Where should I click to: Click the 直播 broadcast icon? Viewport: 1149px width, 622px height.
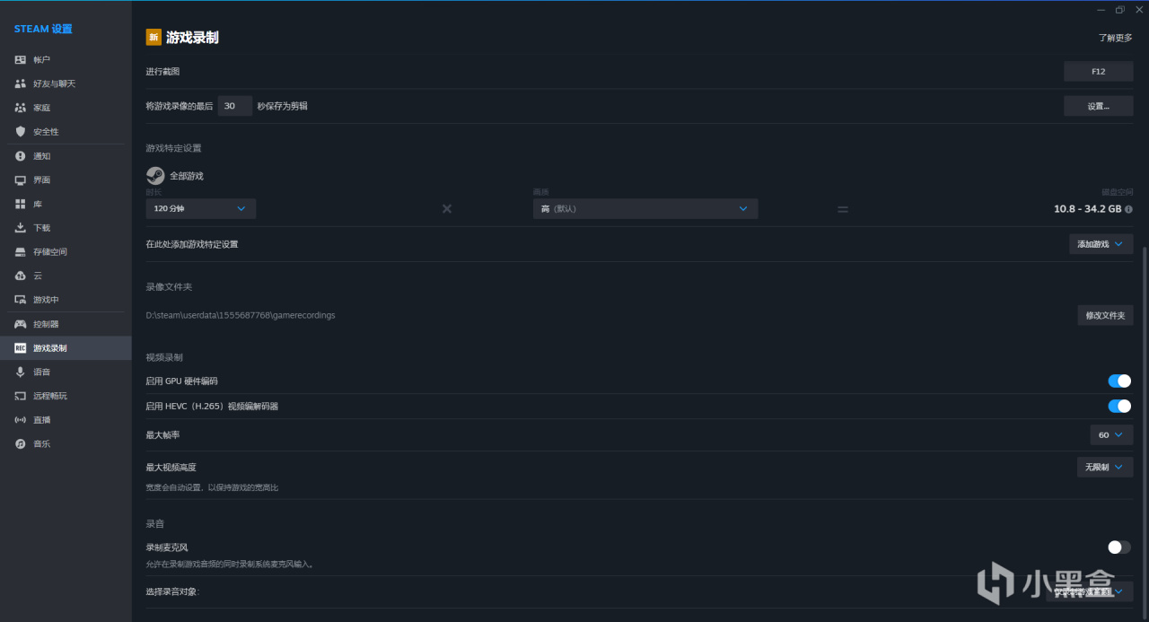(x=21, y=420)
